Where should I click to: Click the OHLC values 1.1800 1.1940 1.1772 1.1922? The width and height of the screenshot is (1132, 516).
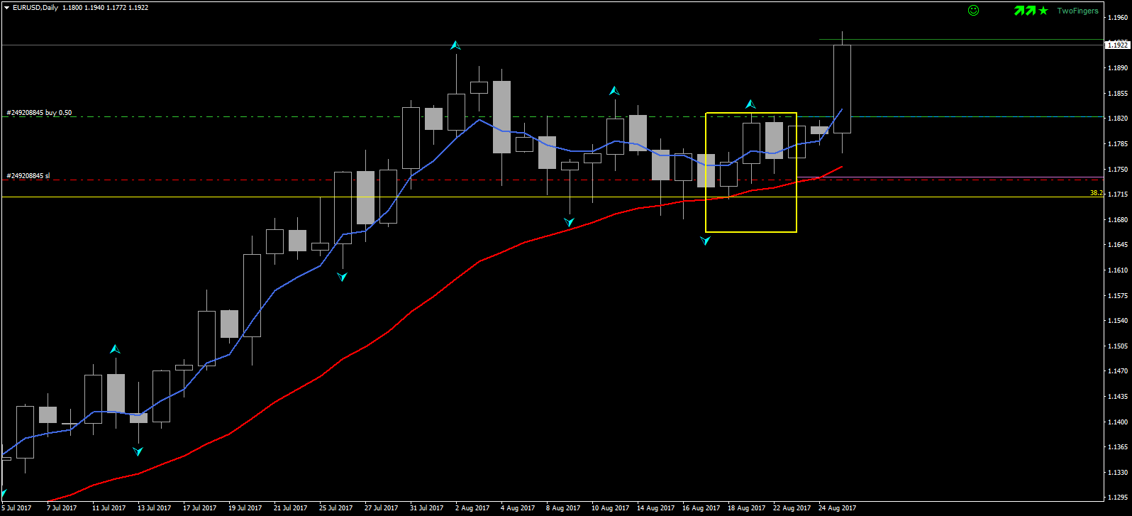(106, 8)
